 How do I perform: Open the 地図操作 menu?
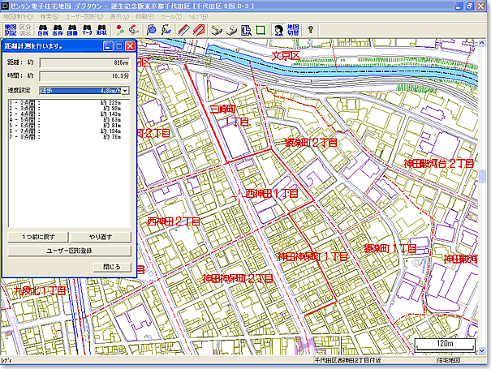[x=19, y=16]
